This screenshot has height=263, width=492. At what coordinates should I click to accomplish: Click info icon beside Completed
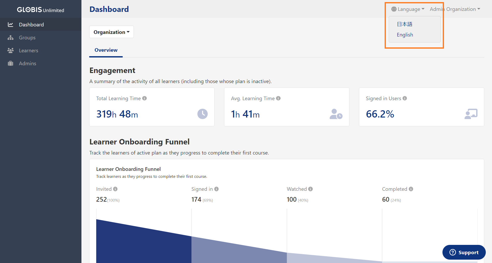click(411, 189)
